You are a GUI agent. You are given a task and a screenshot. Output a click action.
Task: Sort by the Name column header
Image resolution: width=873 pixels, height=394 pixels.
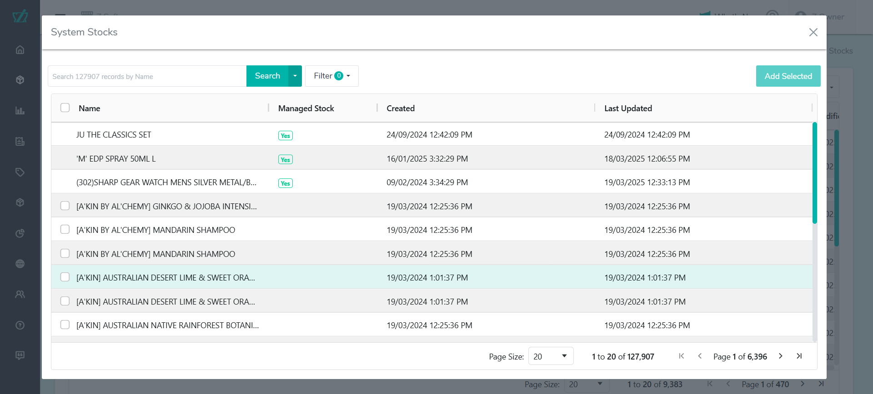[x=90, y=108]
